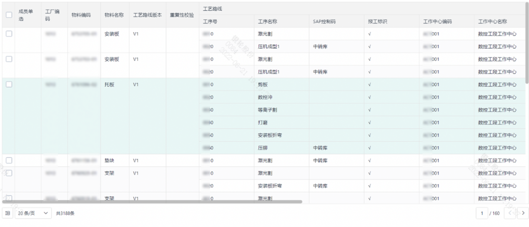Click the page number input field
The height and width of the screenshot is (227, 529).
pyautogui.click(x=482, y=213)
